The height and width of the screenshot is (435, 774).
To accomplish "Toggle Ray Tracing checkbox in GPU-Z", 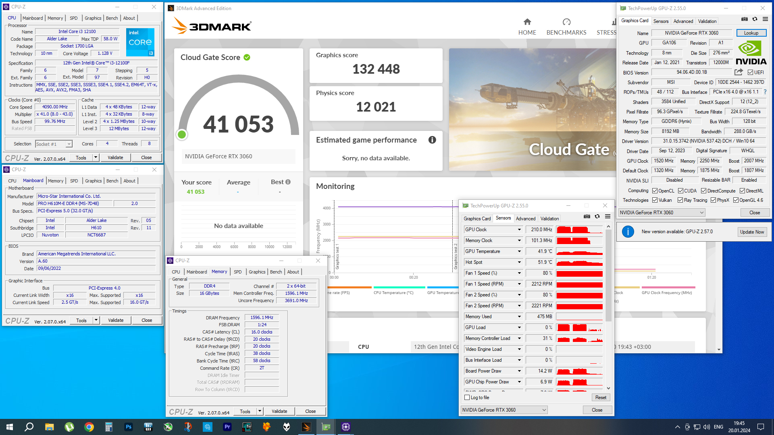I will tap(680, 200).
